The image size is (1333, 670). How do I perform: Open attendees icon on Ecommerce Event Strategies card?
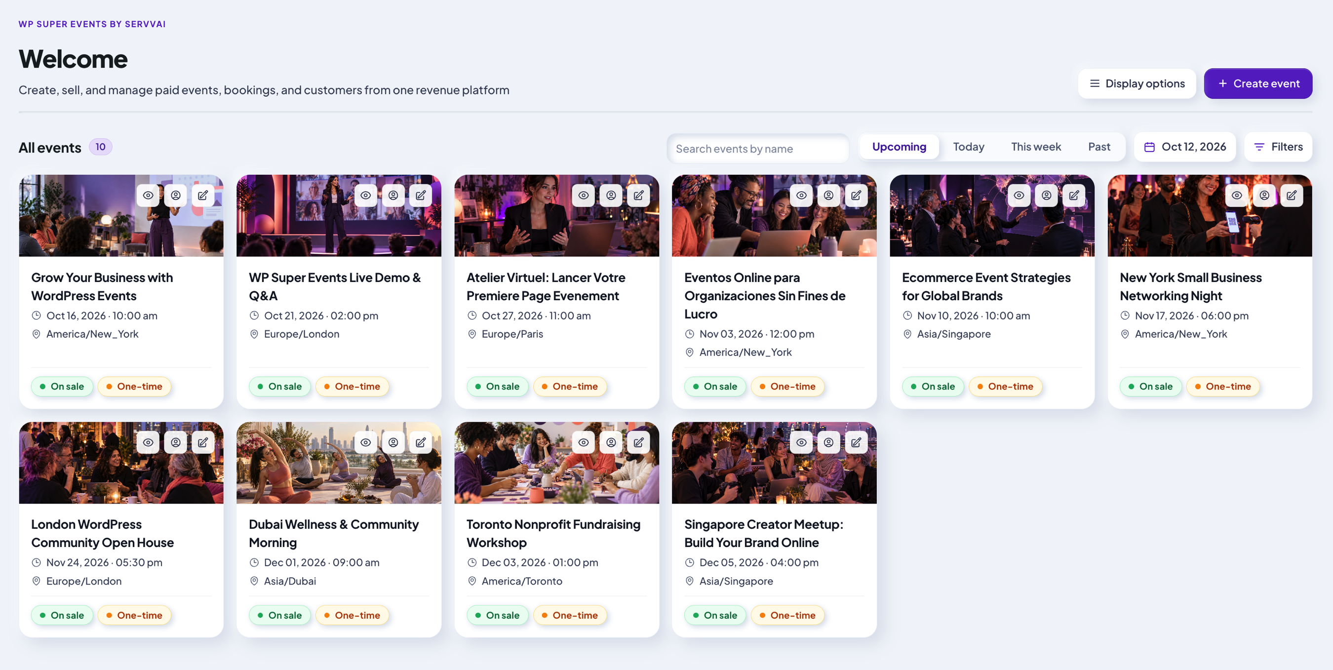[1047, 196]
